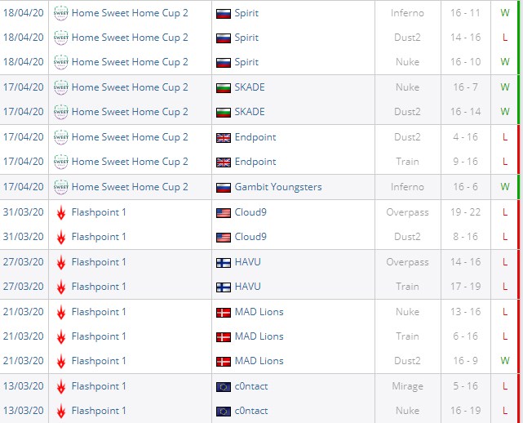Click the Russian flag beside Gambit Youngsters
This screenshot has width=523, height=423.
pyautogui.click(x=223, y=187)
